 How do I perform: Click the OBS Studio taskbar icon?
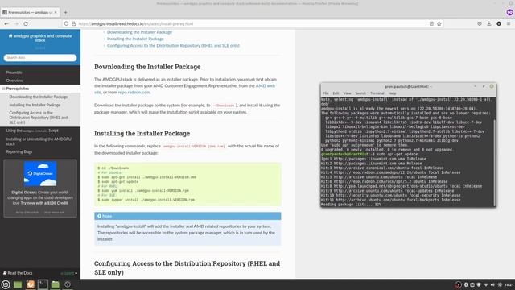(x=68, y=284)
